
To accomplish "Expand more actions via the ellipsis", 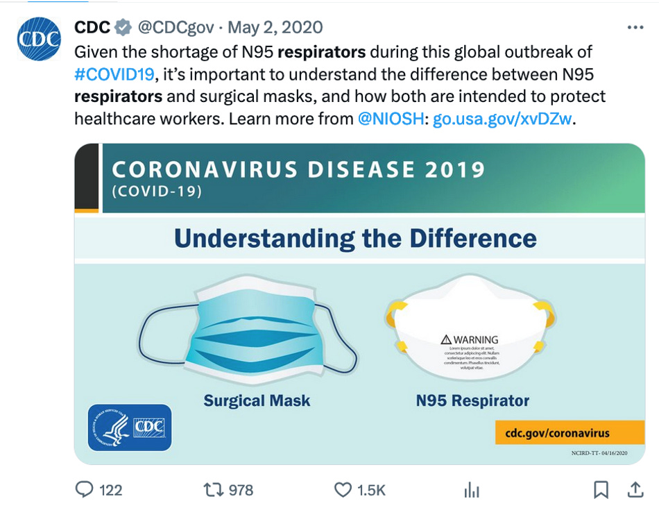I will tap(635, 26).
